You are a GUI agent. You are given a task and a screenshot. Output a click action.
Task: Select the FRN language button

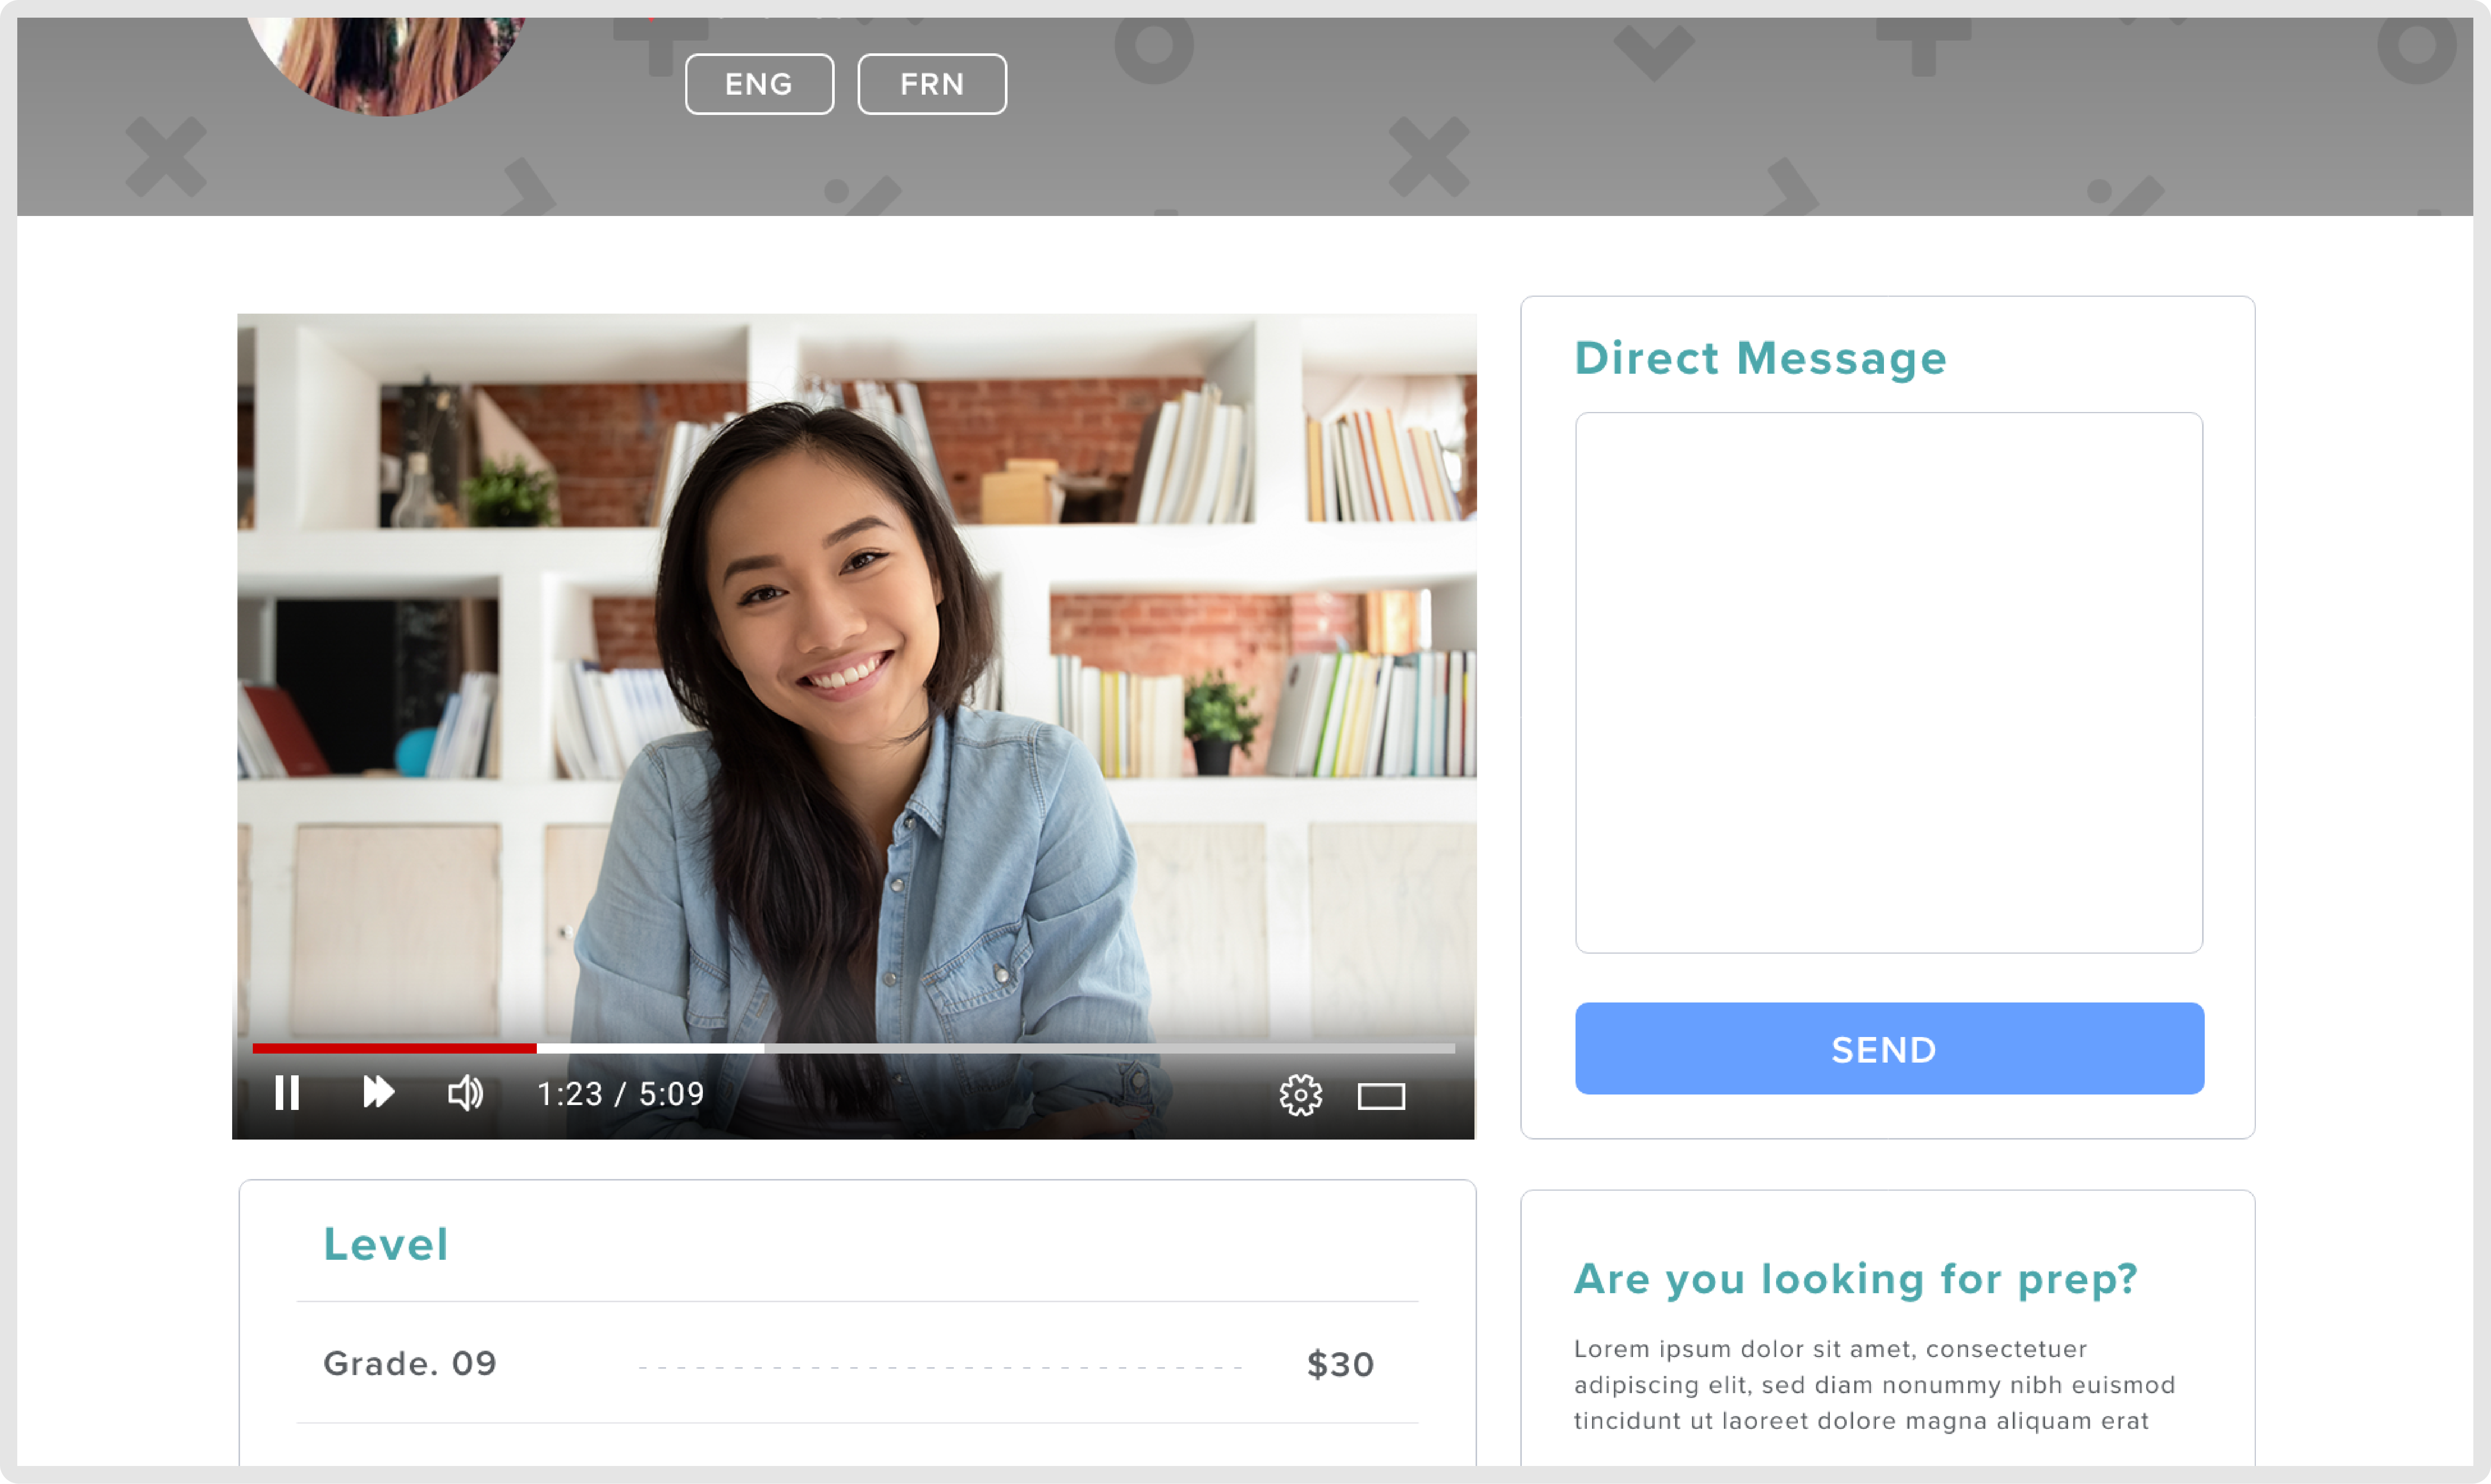click(932, 84)
